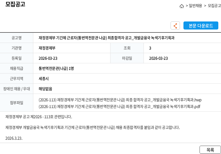This screenshot has width=221, height=154.
Task: Click the 등록일 row label
Action: 16,58
